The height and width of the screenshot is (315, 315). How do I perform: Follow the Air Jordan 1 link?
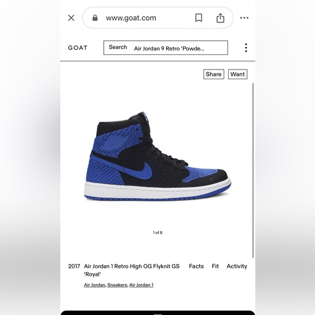click(x=141, y=285)
